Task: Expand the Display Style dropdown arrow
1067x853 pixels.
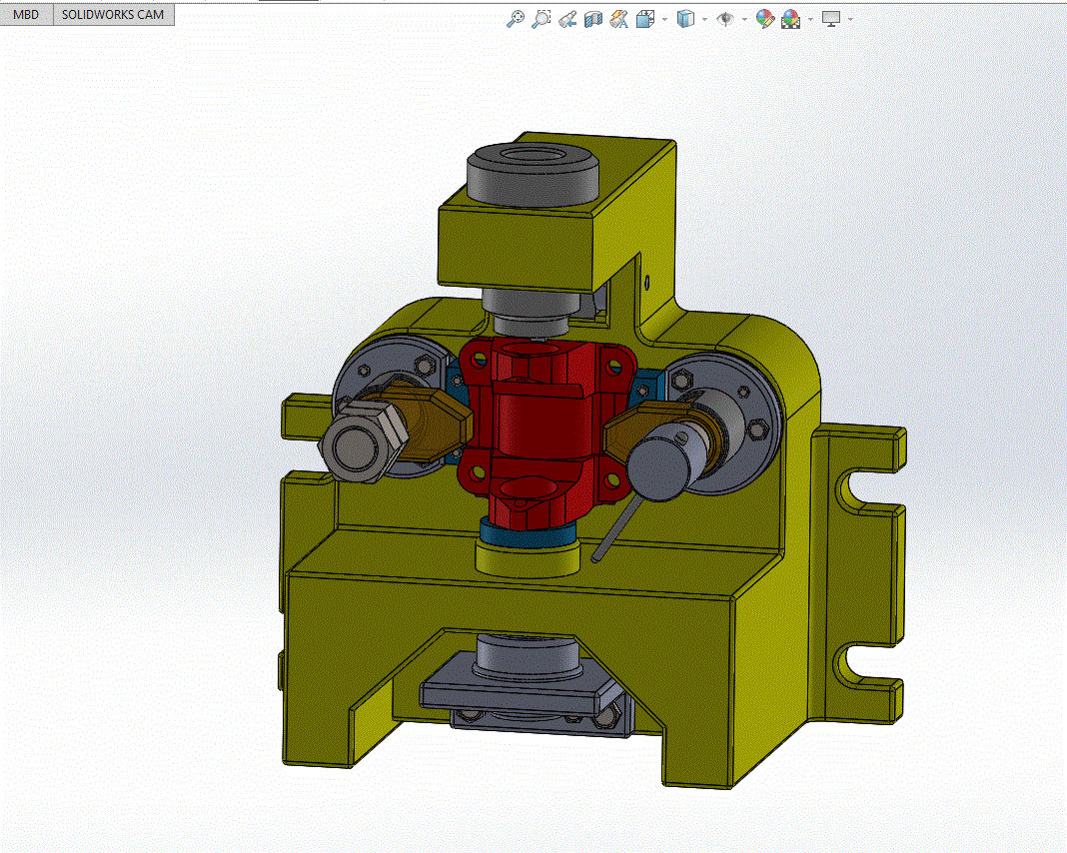Action: tap(704, 19)
